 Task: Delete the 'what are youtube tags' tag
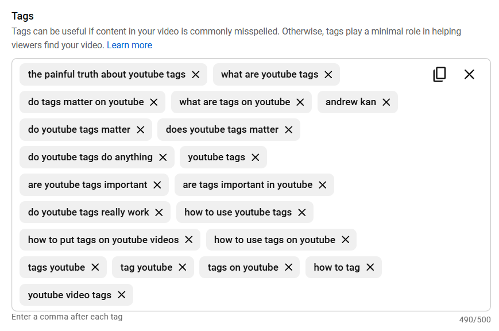[x=328, y=75]
